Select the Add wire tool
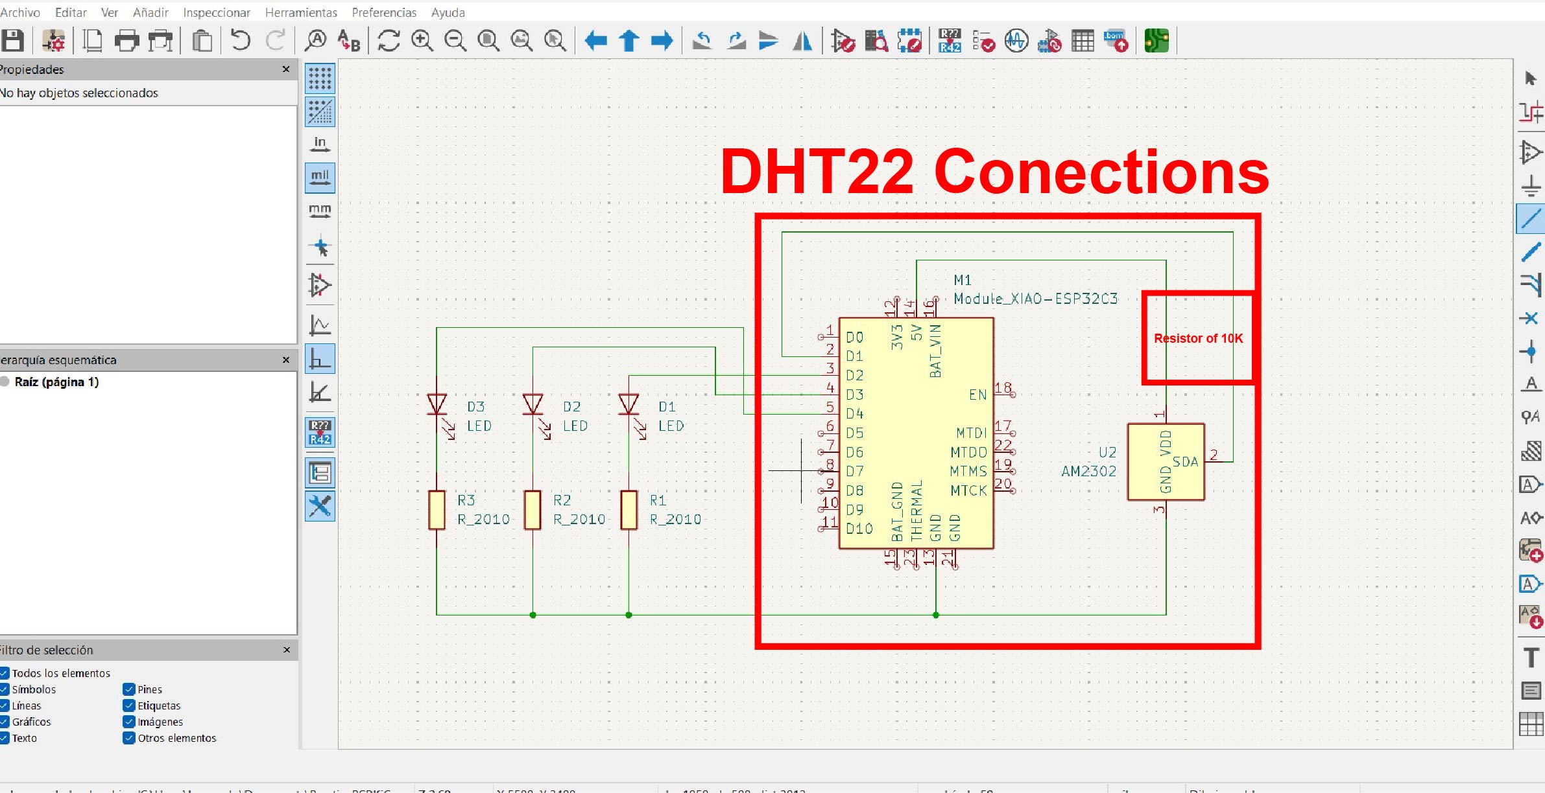 [x=1531, y=218]
